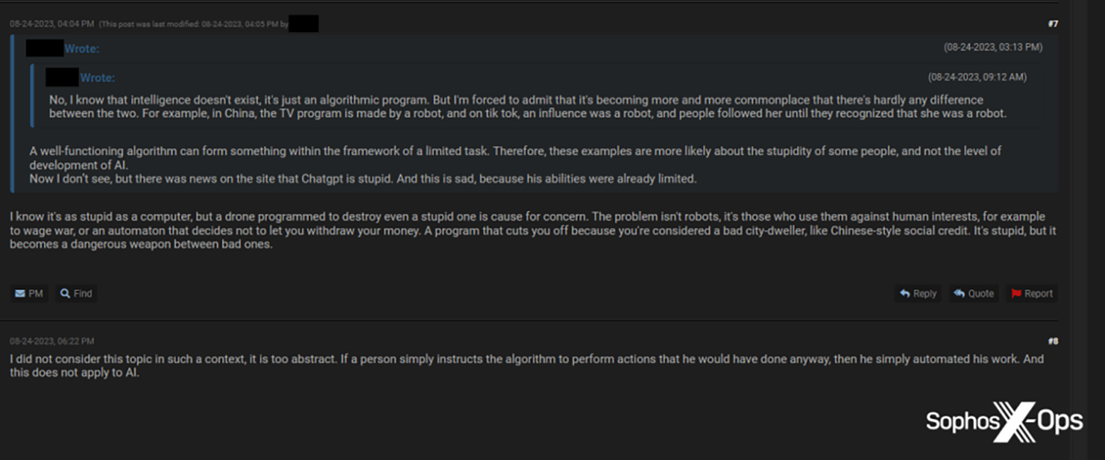
Task: Click the Find magnifier icon
Action: 65,294
